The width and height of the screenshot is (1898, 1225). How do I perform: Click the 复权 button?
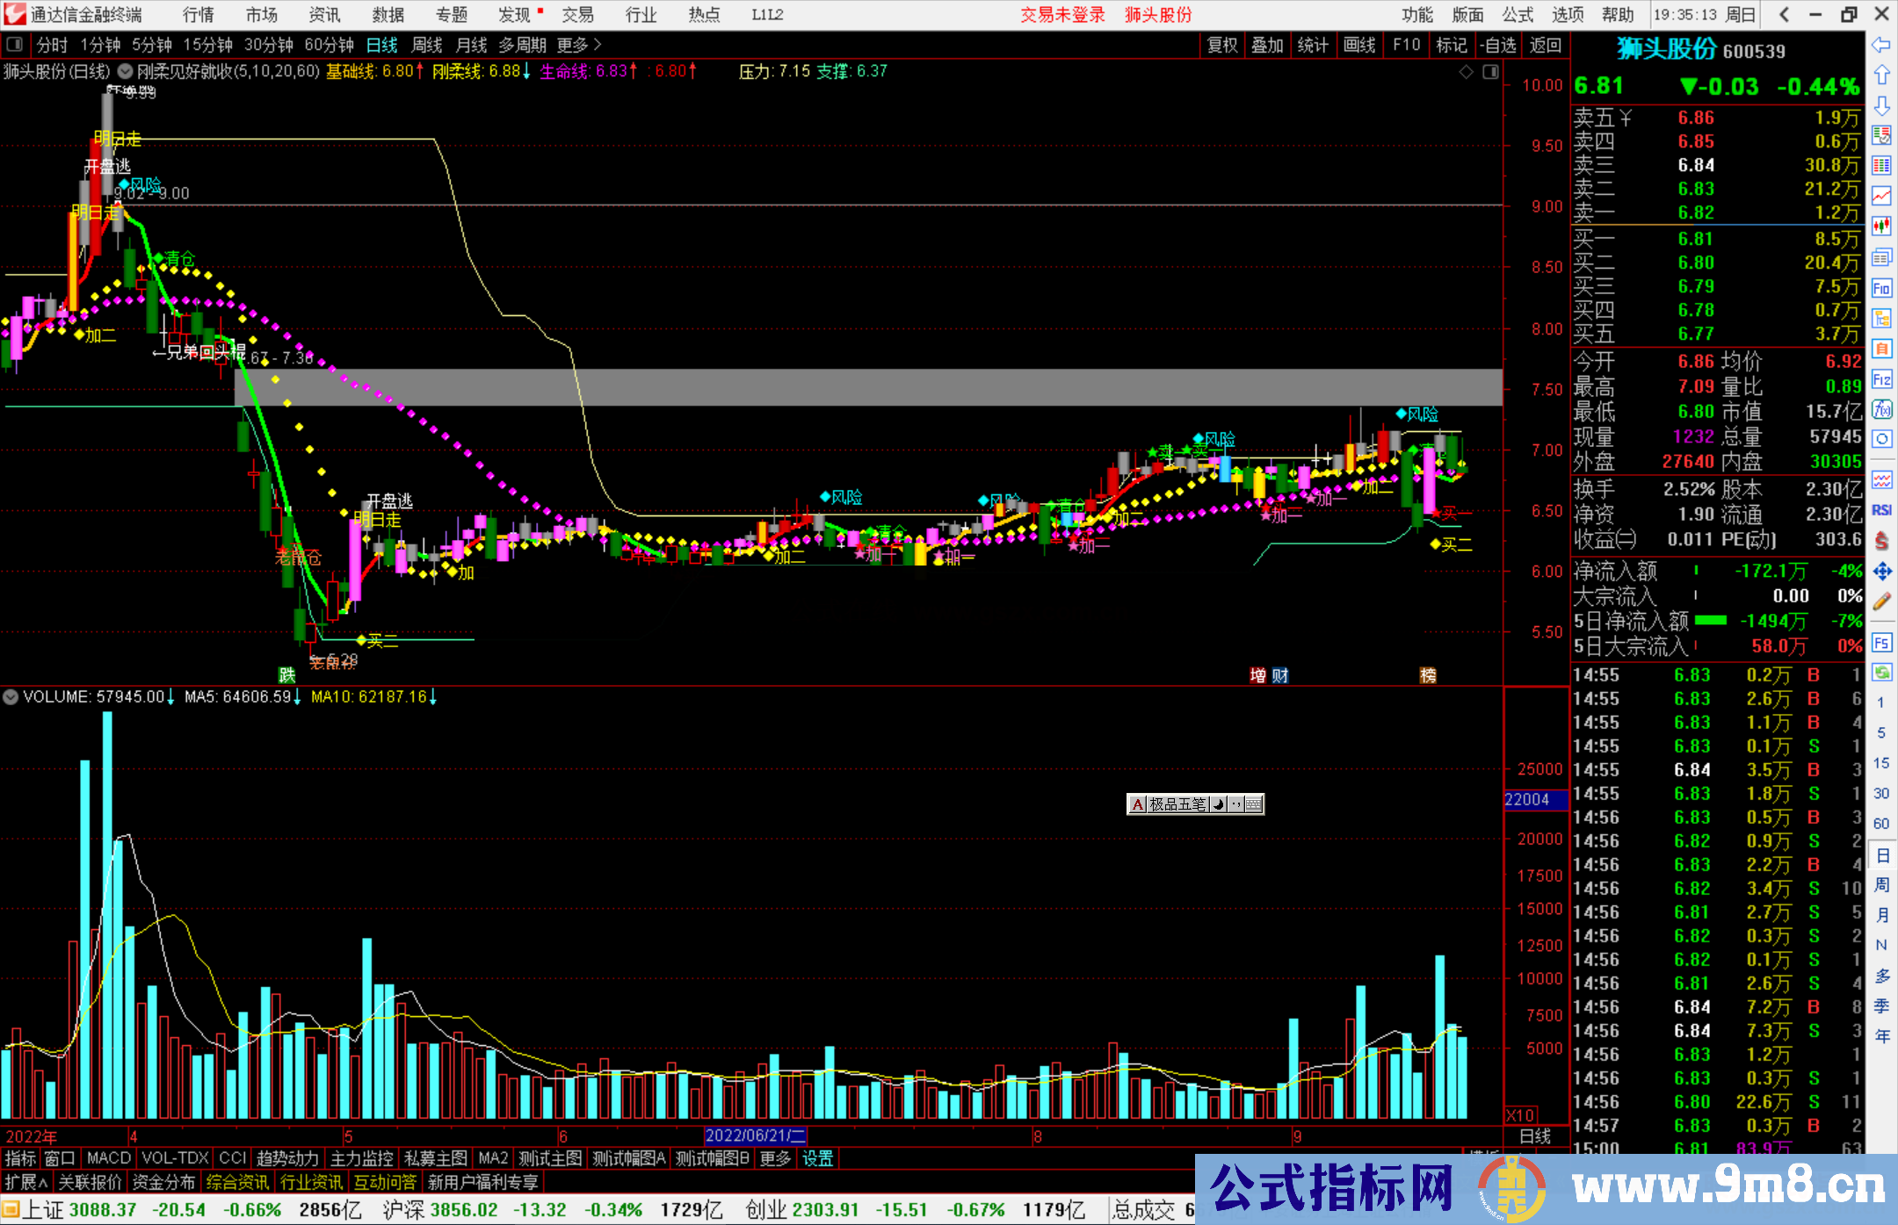click(1222, 45)
